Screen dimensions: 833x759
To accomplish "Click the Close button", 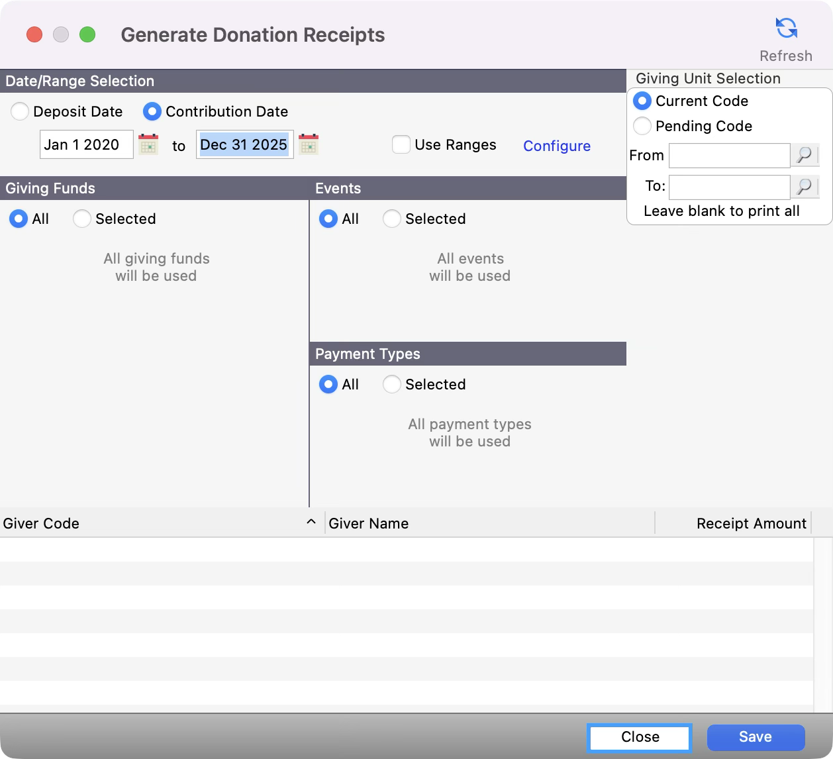I will 640,737.
